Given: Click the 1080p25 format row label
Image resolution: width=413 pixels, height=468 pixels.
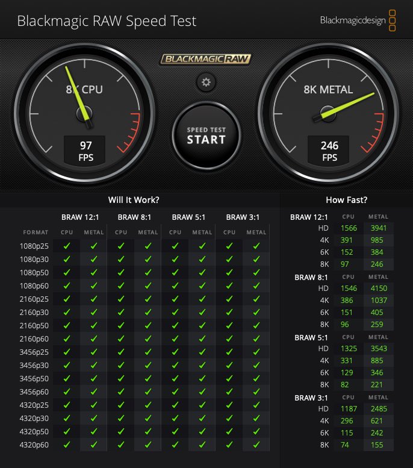Looking at the screenshot, I should point(34,246).
